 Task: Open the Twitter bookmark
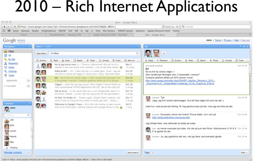(176, 31)
